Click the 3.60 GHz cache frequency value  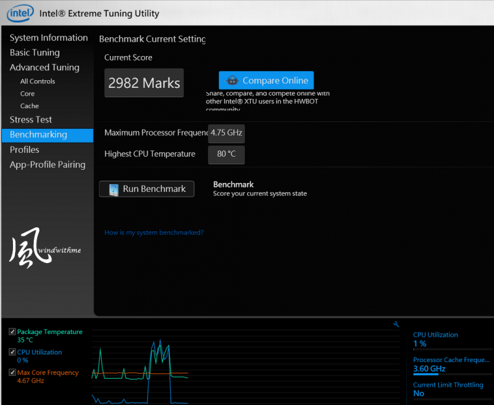pyautogui.click(x=429, y=369)
